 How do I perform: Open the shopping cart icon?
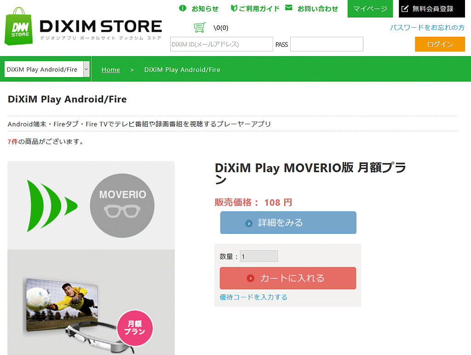click(200, 27)
